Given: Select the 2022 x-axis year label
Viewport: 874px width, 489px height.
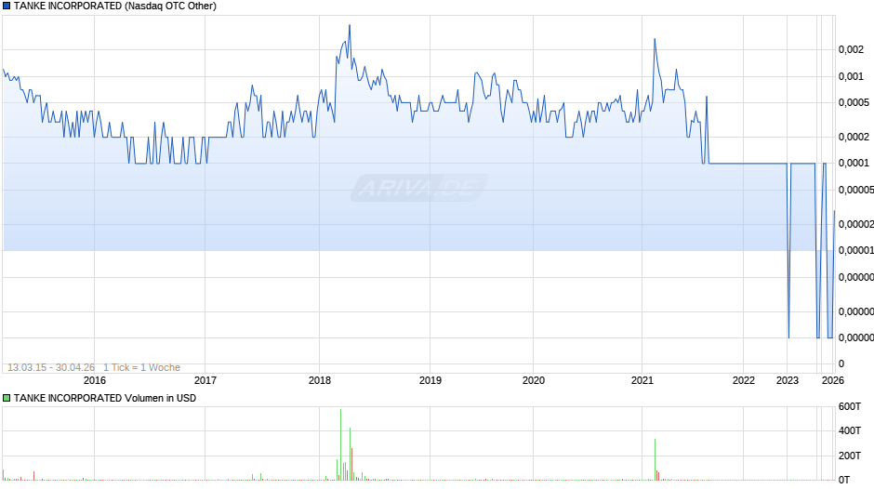Looking at the screenshot, I should tap(744, 380).
